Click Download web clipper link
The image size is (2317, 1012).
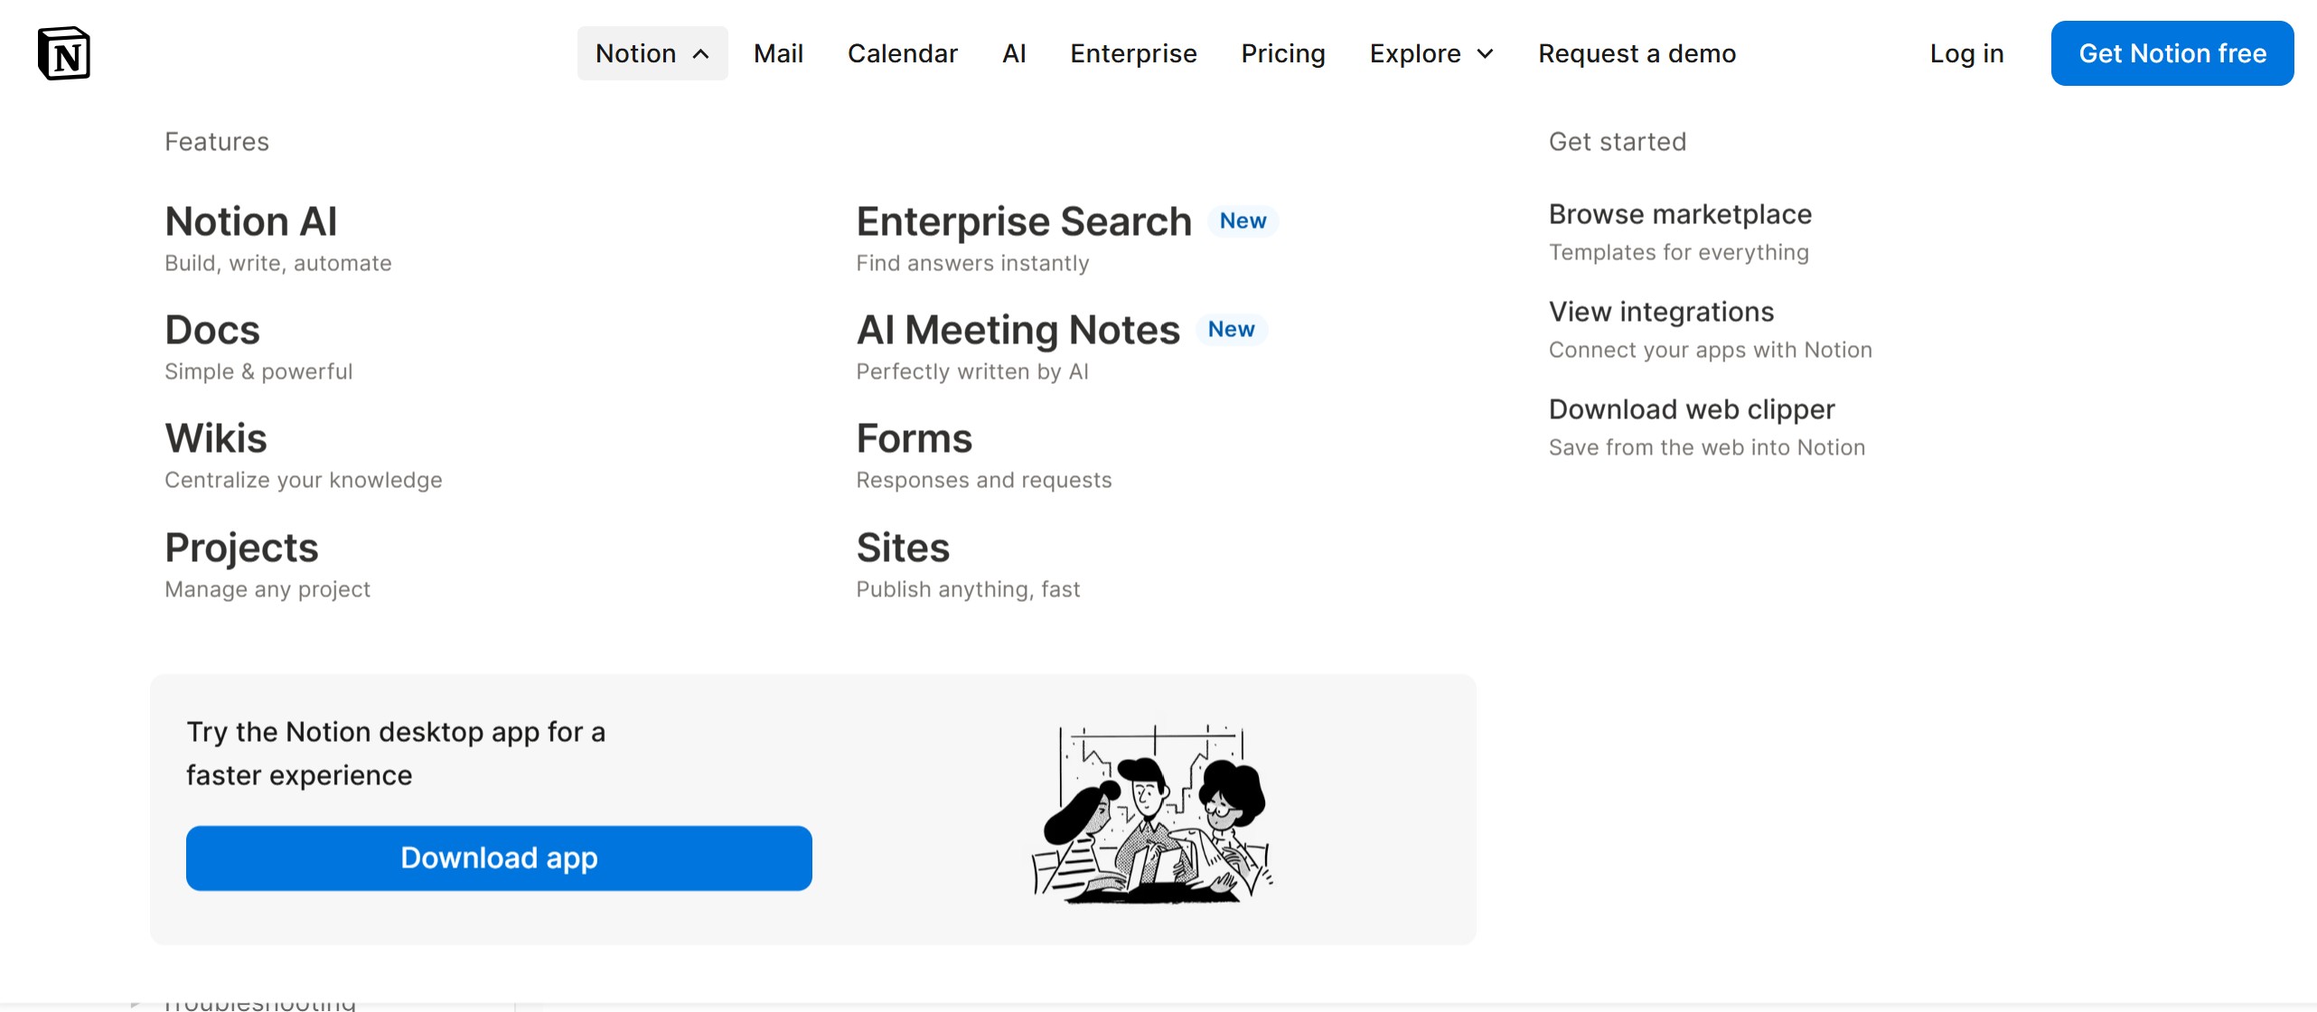1707,427
